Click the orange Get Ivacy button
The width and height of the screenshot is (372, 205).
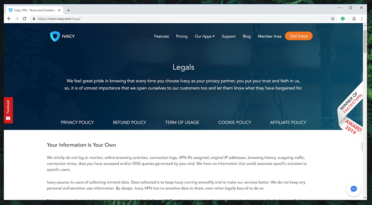[299, 36]
